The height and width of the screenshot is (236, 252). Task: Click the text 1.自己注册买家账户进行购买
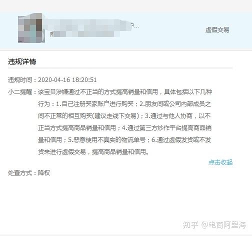(94, 104)
